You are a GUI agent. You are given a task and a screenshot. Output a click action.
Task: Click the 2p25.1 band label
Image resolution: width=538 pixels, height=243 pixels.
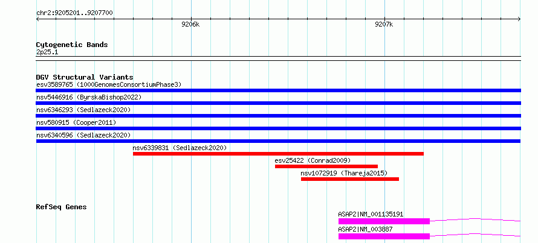click(x=47, y=52)
